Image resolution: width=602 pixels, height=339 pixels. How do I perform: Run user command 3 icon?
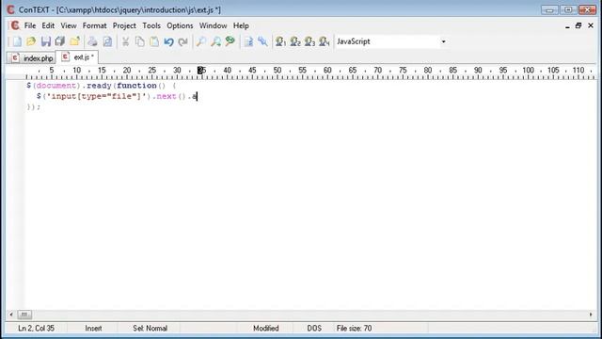309,41
